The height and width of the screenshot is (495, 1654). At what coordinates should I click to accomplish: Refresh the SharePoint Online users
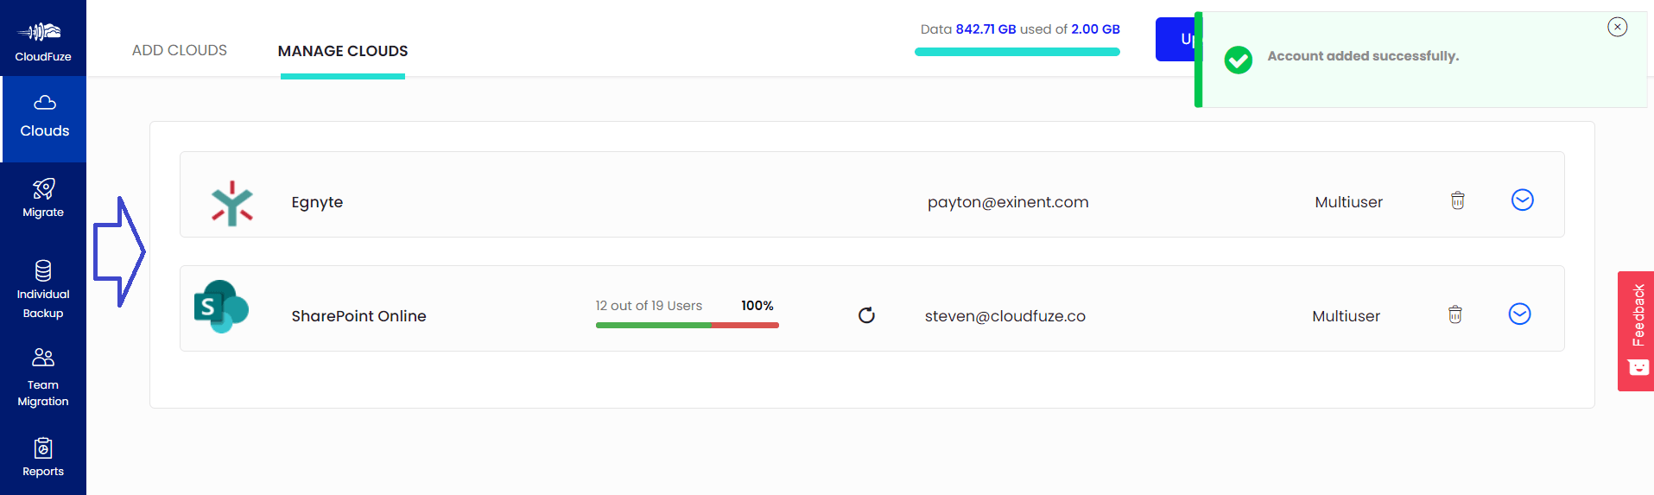tap(866, 315)
